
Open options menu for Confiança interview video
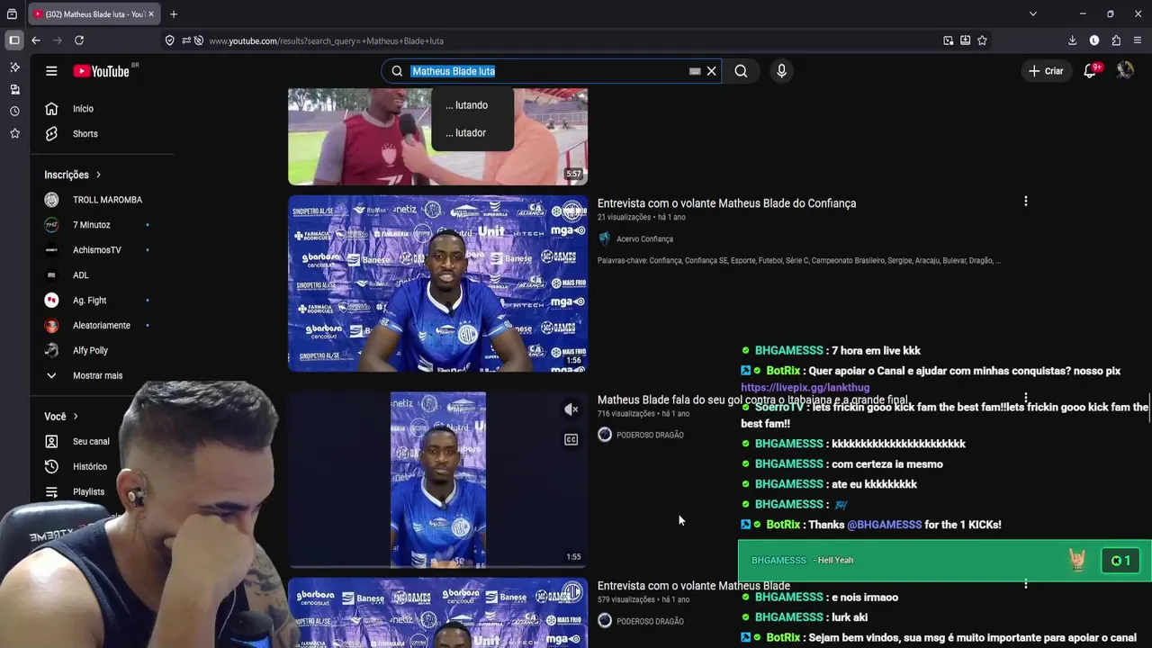click(x=1025, y=202)
